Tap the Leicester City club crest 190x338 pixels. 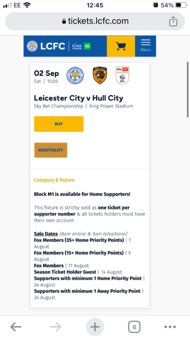(x=75, y=75)
